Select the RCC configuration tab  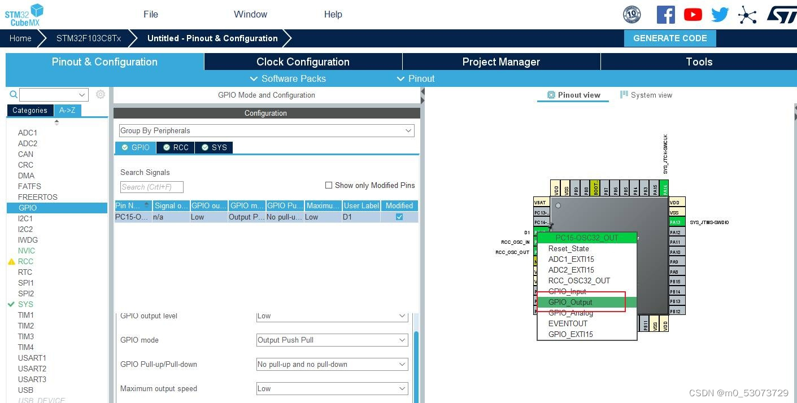(176, 147)
